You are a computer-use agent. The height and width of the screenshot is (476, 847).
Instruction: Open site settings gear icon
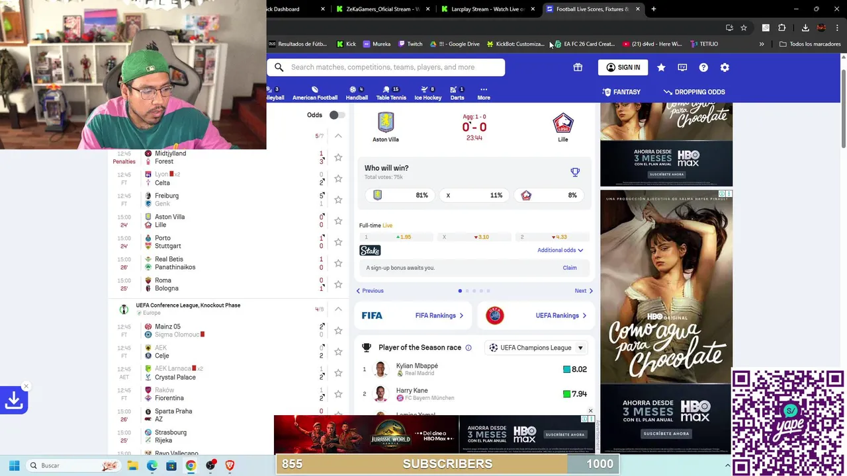click(725, 67)
